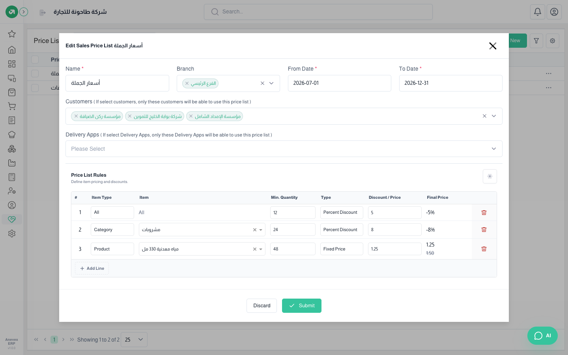Open the shopping cart module in the sidebar
Screen dimensions: 568x355
coord(12,106)
